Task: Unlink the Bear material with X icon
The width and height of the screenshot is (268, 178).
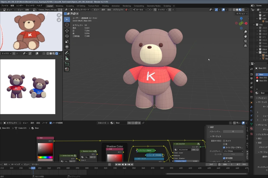Action: coord(139,123)
